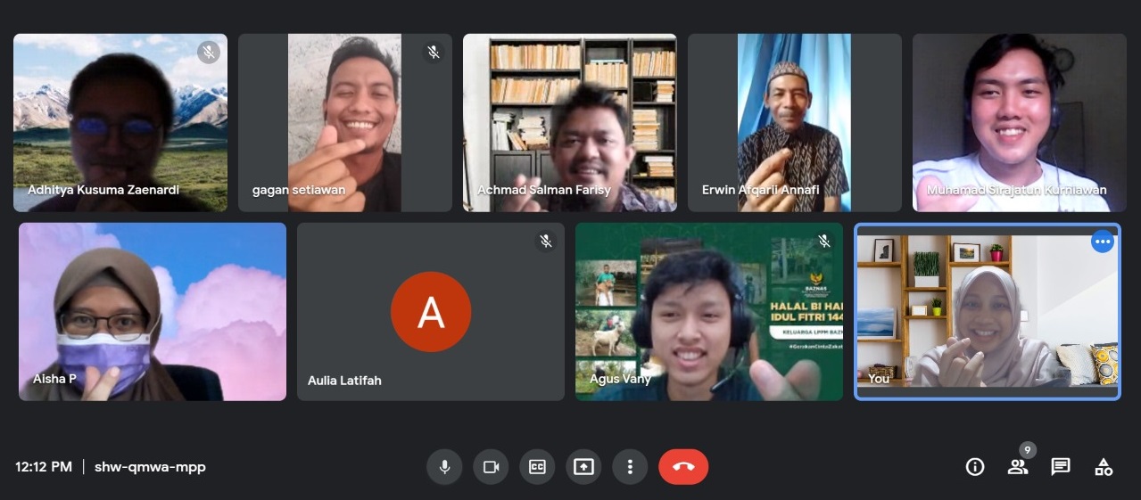Select Aulia Latifah's orange avatar circle
This screenshot has height=500, width=1141.
[431, 312]
